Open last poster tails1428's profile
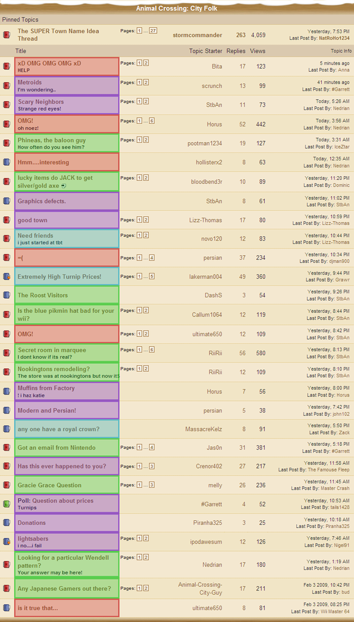This screenshot has height=622, width=354. (339, 507)
